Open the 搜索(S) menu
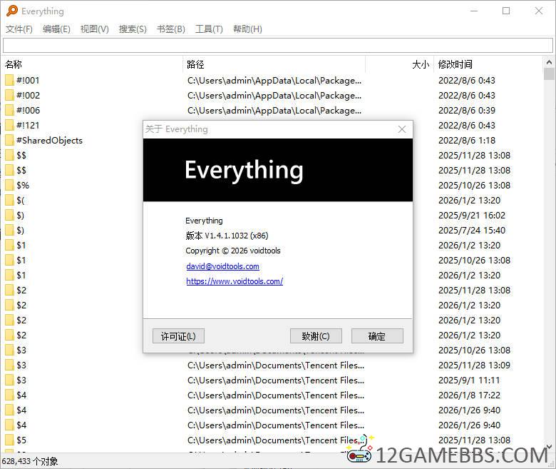Image resolution: width=556 pixels, height=469 pixels. point(133,29)
